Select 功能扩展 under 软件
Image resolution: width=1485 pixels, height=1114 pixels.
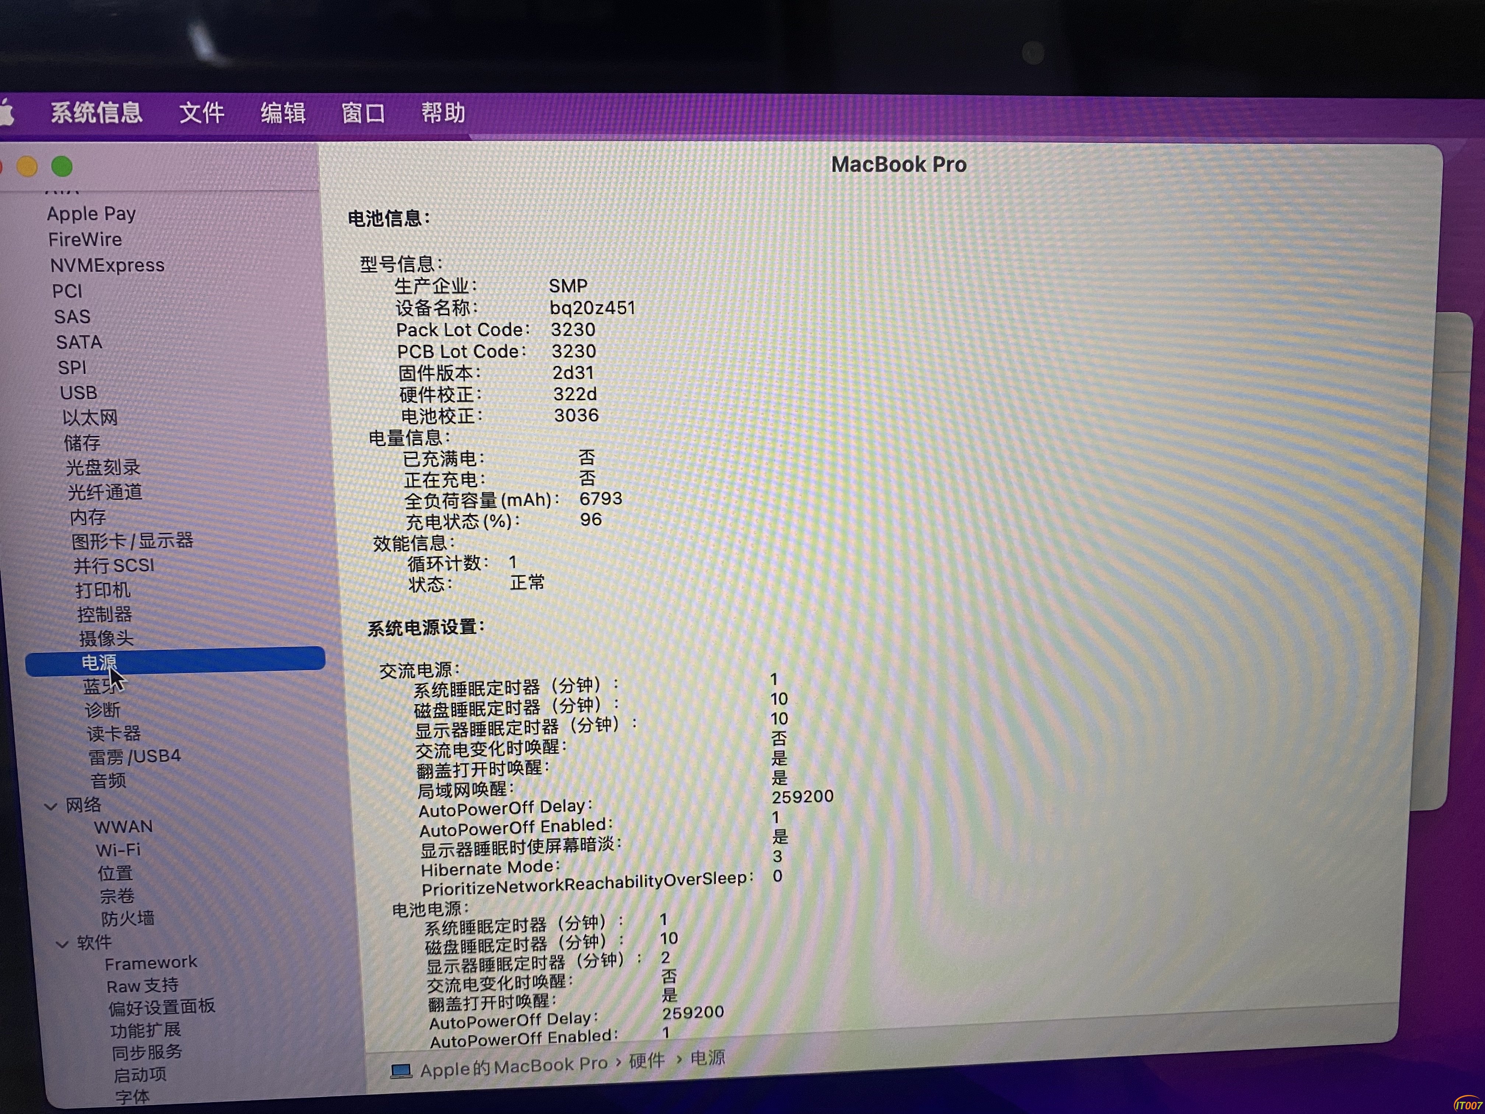point(146,1030)
